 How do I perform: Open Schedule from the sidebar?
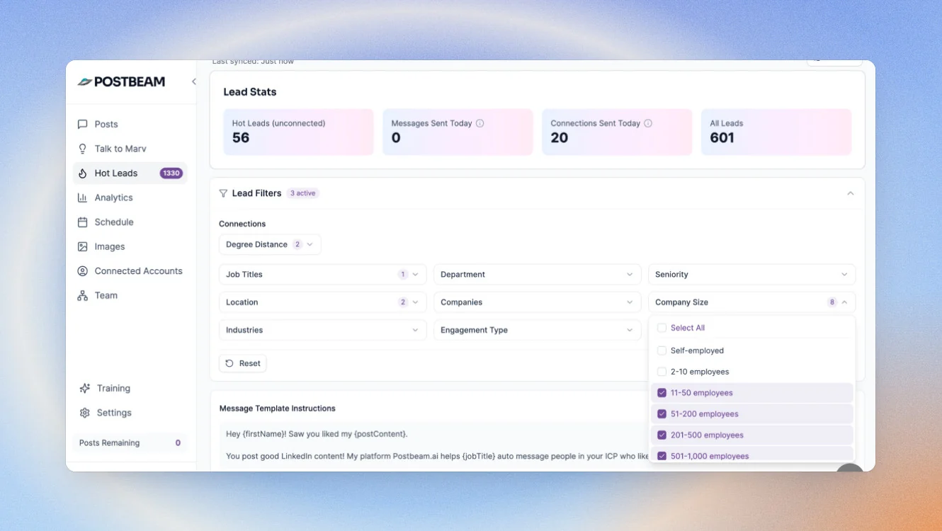pos(130,222)
